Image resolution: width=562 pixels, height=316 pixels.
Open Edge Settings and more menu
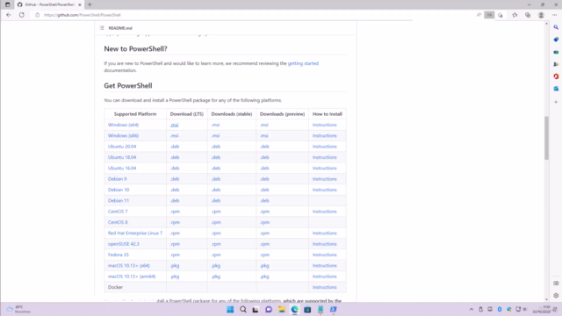(x=554, y=15)
